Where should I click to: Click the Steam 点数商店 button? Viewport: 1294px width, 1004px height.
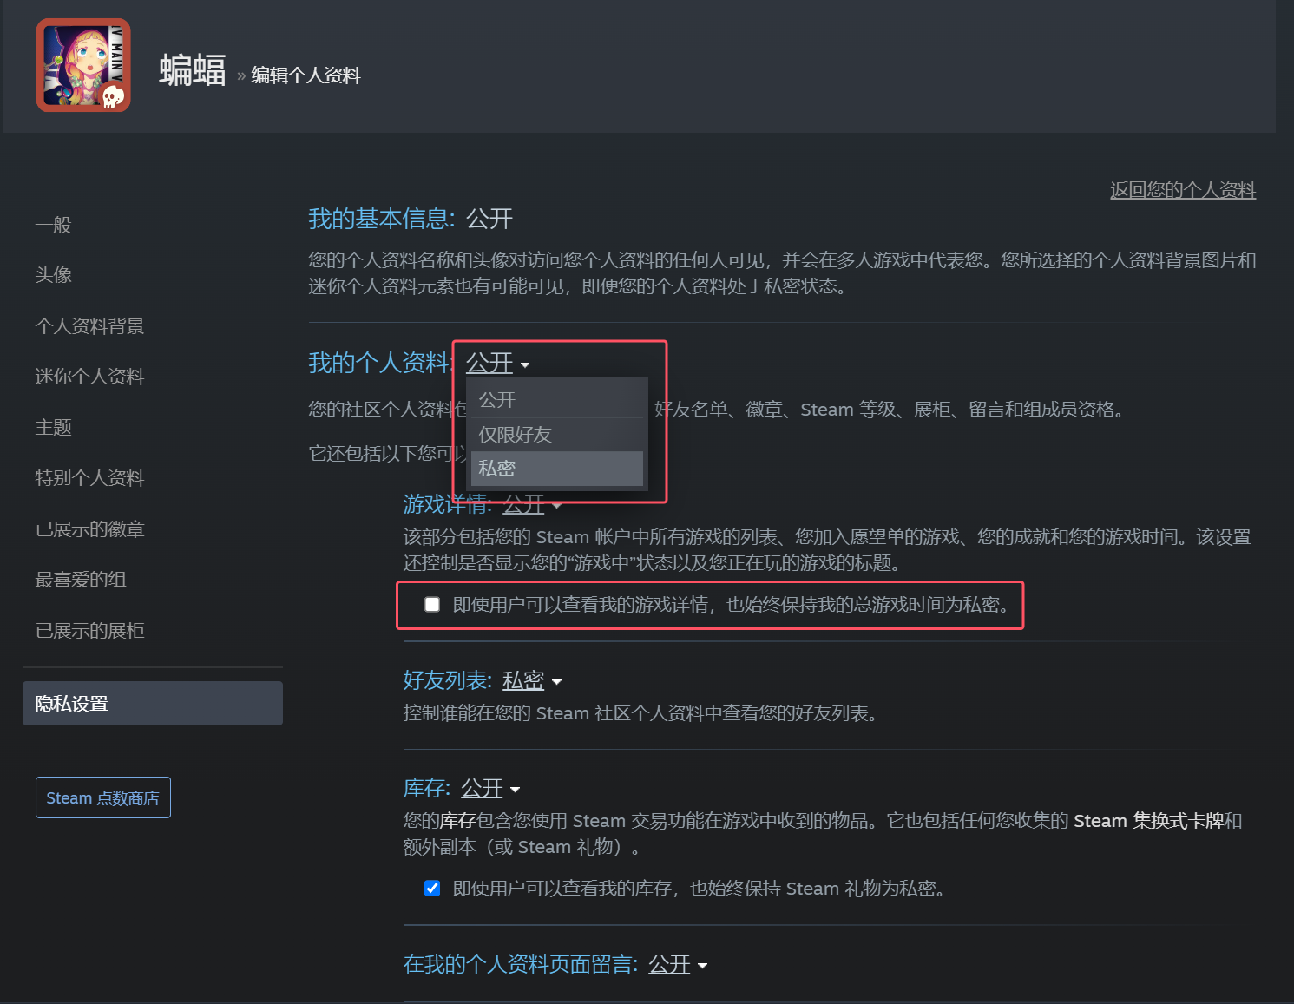[x=103, y=797]
